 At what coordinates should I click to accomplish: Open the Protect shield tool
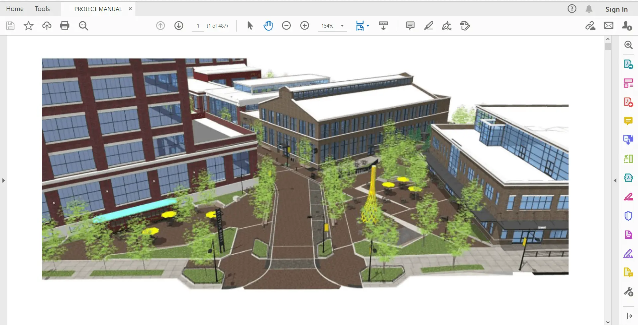(628, 216)
